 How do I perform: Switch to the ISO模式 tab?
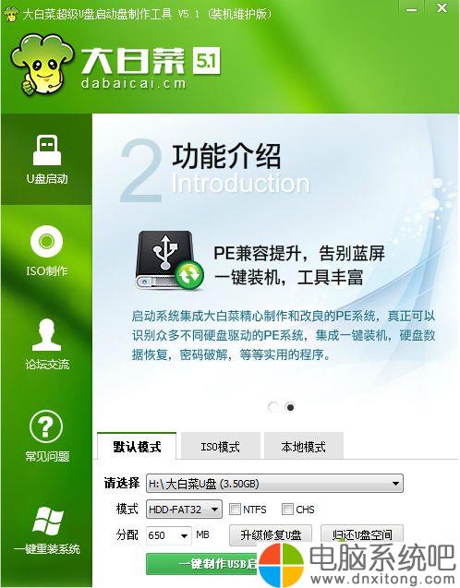[x=220, y=446]
